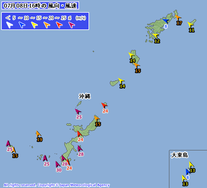Select the yellow wind arrow labeled 11
This screenshot has width=207, height=188.
point(190,24)
